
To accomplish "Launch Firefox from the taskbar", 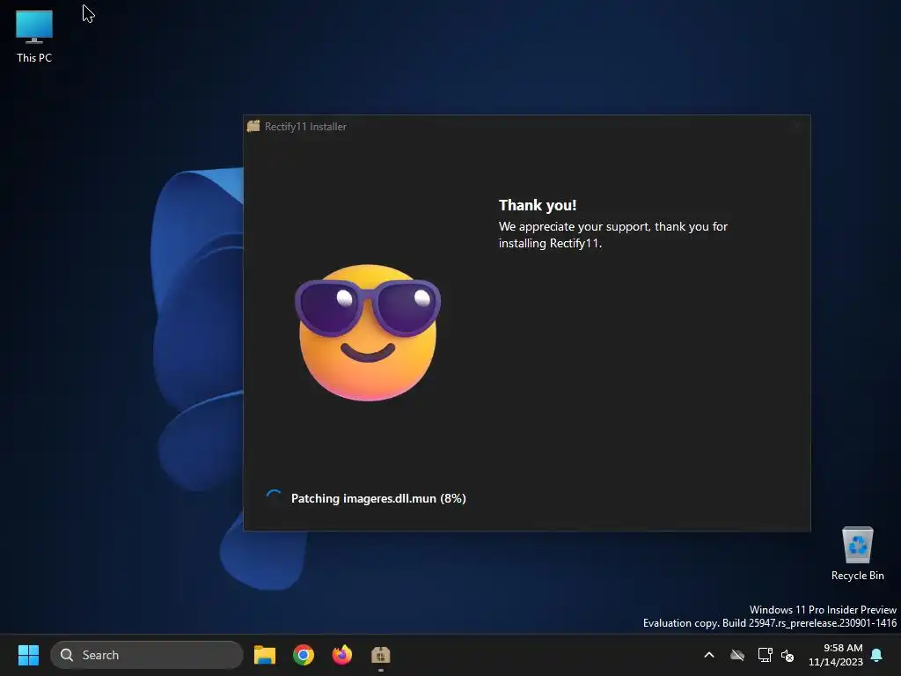I will [x=342, y=655].
